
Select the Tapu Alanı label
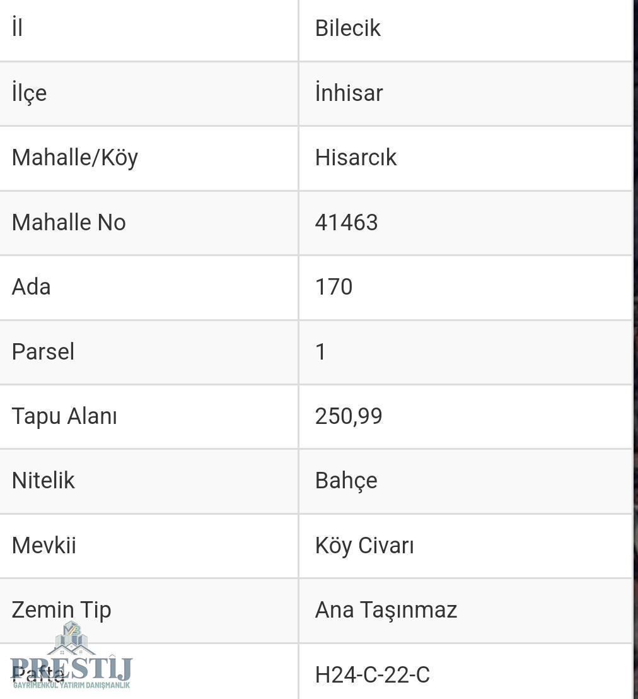(64, 416)
